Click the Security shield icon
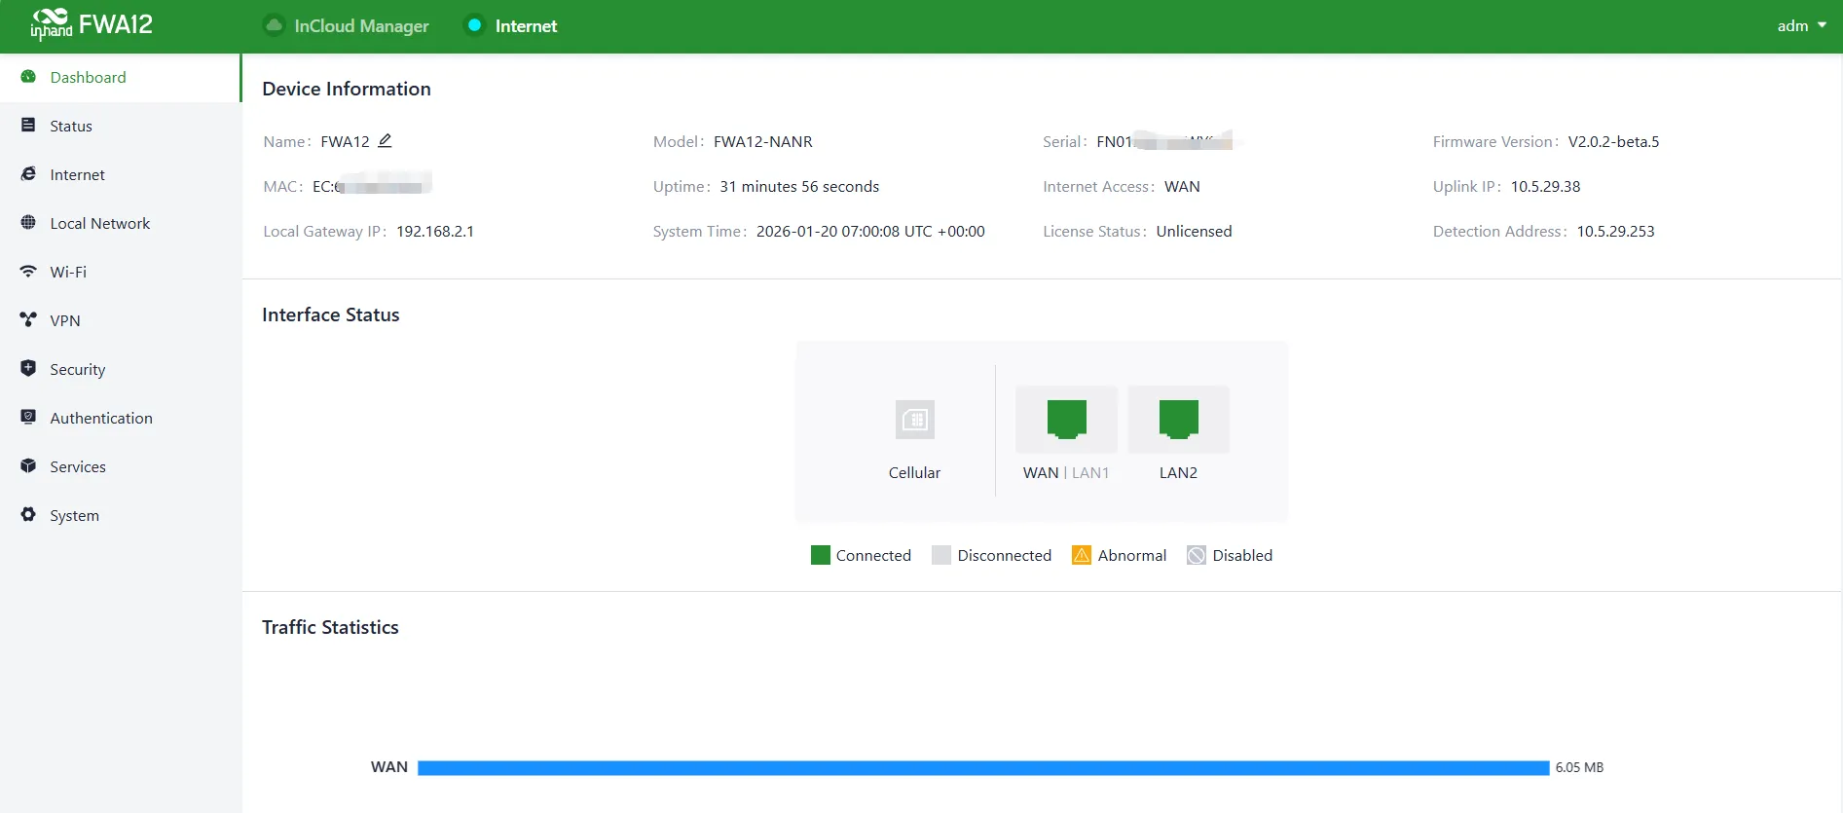 pos(28,369)
